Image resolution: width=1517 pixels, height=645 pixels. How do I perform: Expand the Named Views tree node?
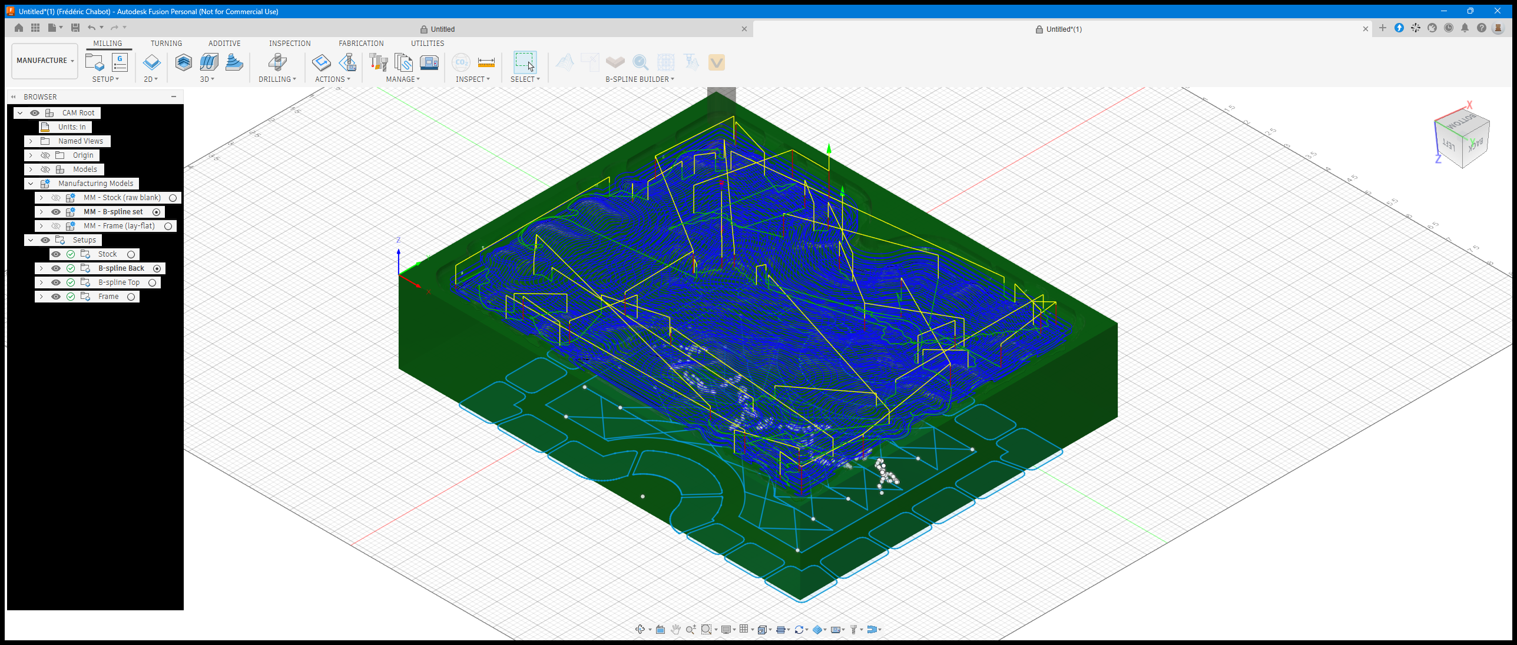pos(31,141)
